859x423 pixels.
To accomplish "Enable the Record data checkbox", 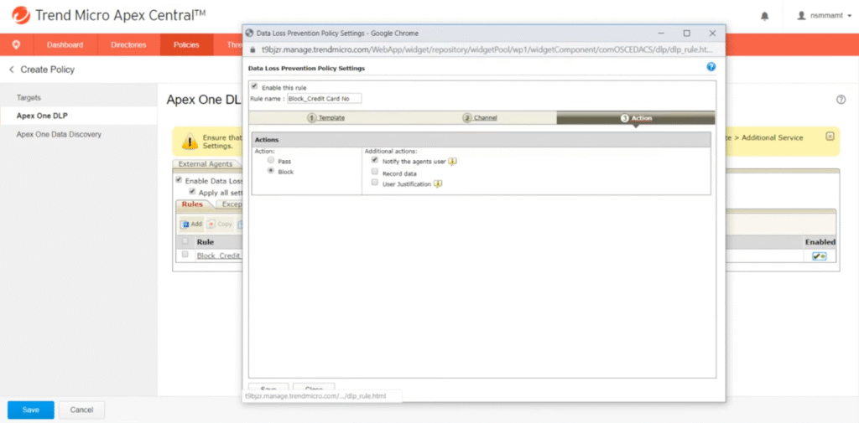I will pos(375,172).
